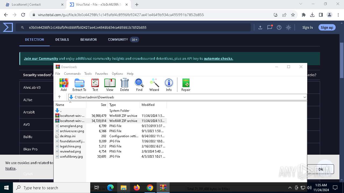The height and width of the screenshot is (193, 344).
Task: Select the DETECTION tab
Action: tap(34, 39)
